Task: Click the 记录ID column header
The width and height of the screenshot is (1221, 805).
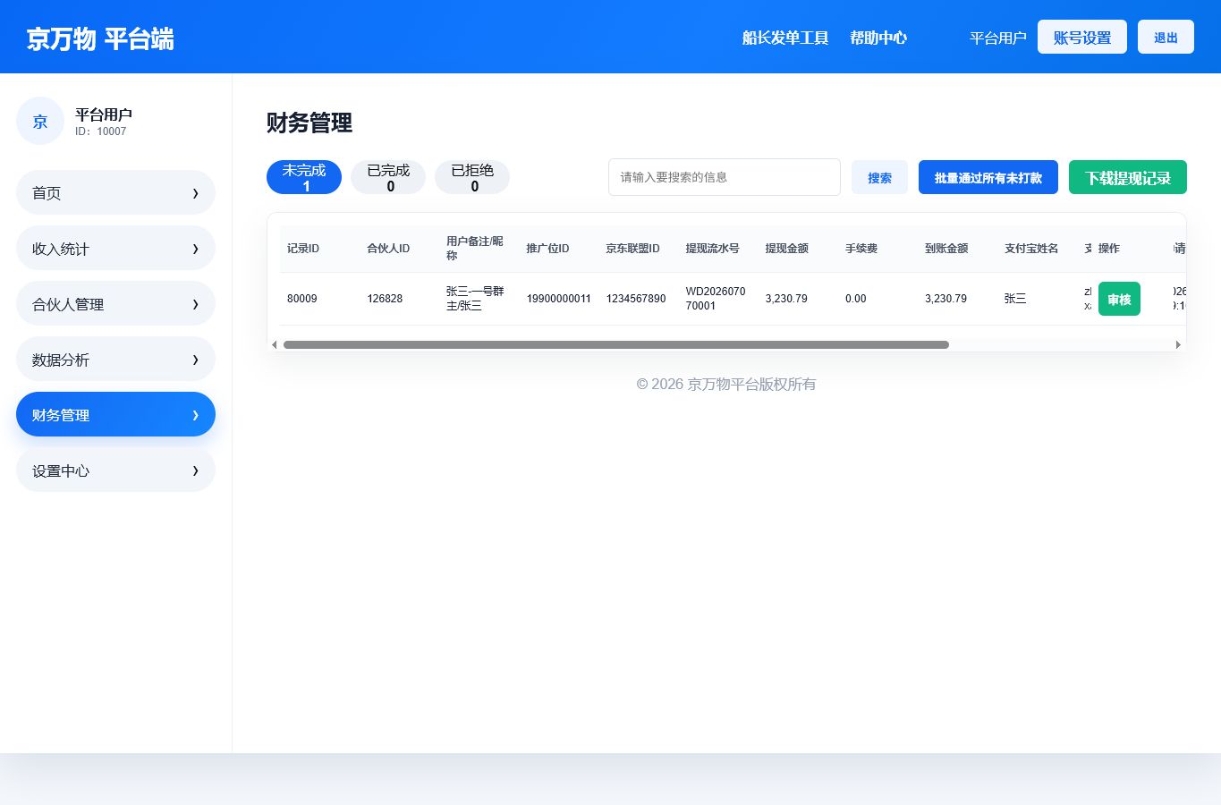Action: [x=303, y=249]
